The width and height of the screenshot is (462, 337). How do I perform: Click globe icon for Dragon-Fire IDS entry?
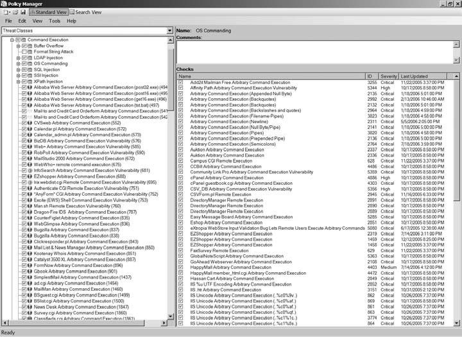coord(30,212)
